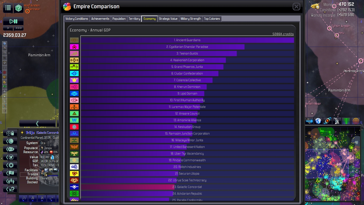The width and height of the screenshot is (364, 205).
Task: Open the Achievements tab
Action: pos(100,19)
